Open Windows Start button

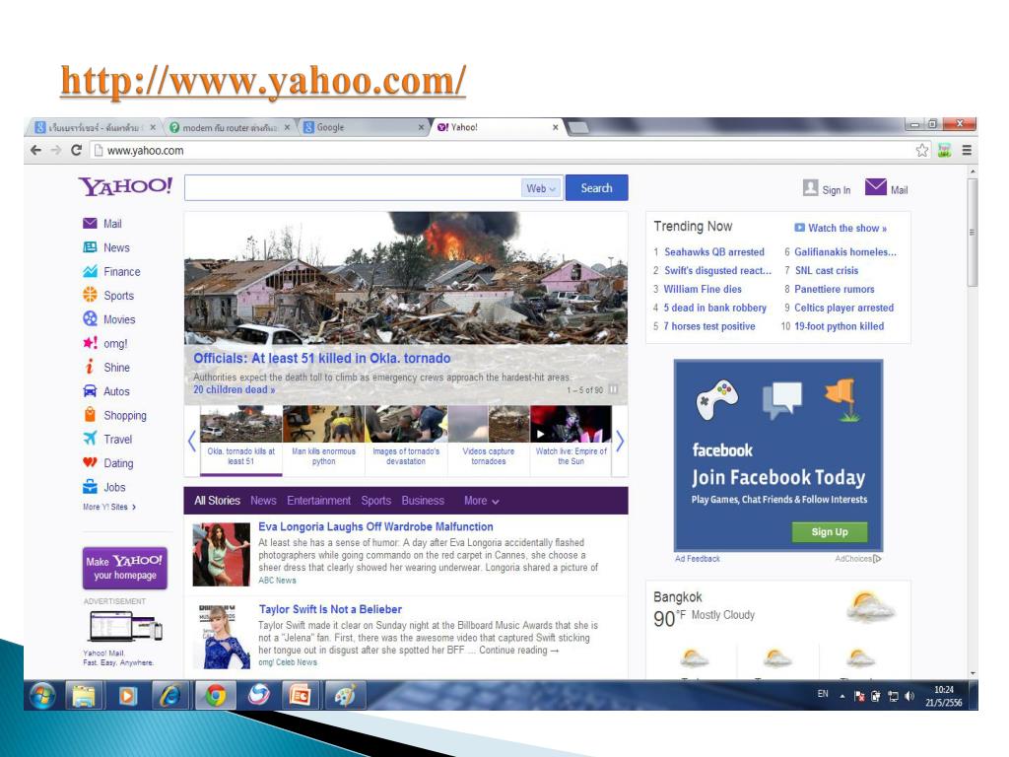[41, 696]
